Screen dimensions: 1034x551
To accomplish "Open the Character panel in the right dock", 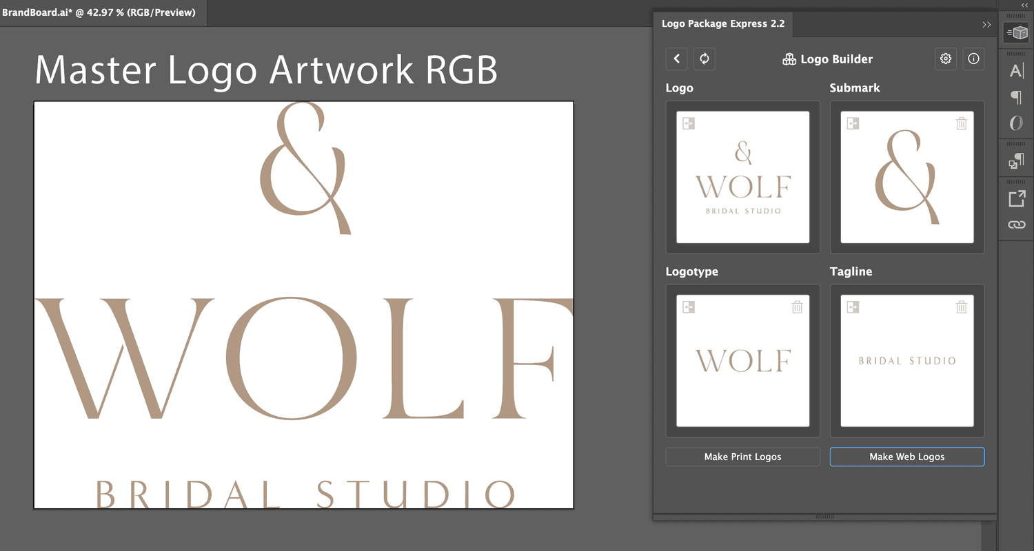I will click(x=1017, y=70).
